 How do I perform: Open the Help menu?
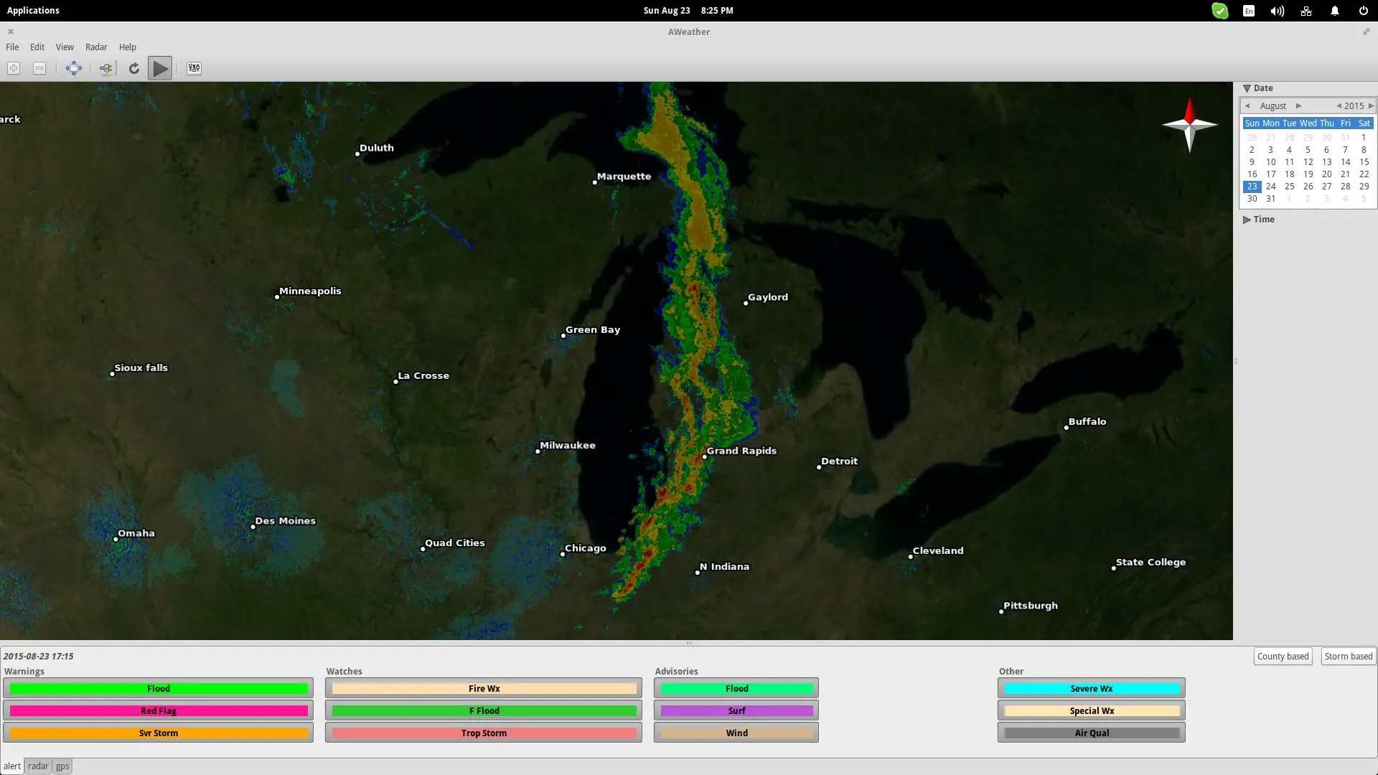point(128,47)
